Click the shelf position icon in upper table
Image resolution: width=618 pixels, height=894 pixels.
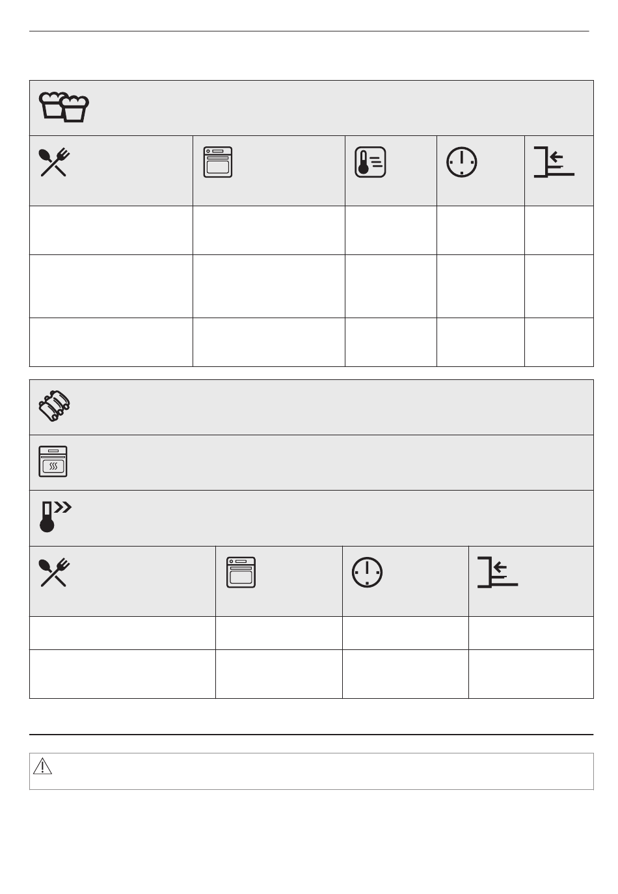click(x=554, y=162)
